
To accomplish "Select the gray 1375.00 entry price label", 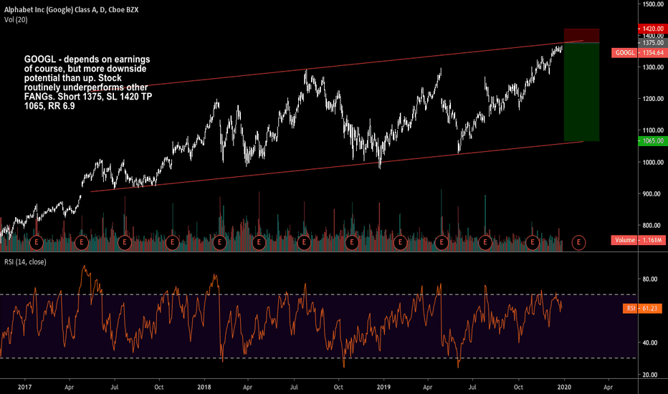I will click(653, 43).
